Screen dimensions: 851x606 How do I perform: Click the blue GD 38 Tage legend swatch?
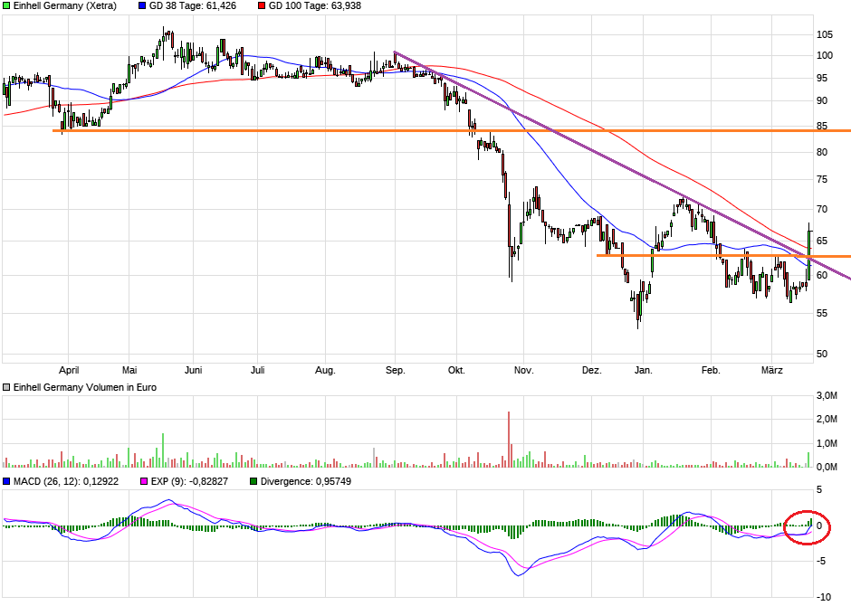click(x=142, y=5)
